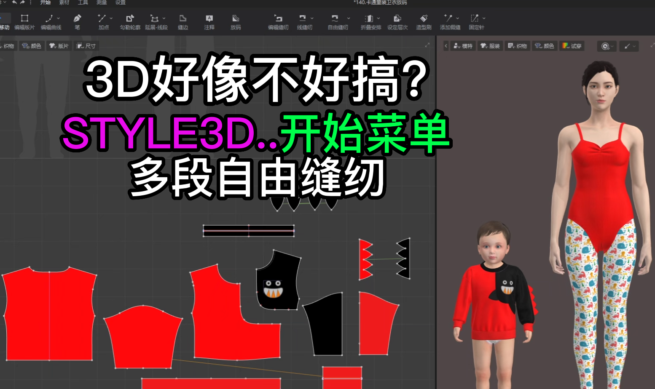The height and width of the screenshot is (389, 655).
Task: Open the 设置 settings tab
Action: coord(121,3)
